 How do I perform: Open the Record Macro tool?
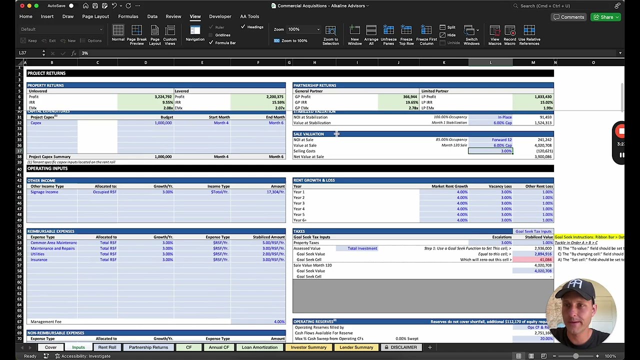(x=509, y=35)
